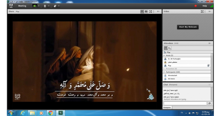Click the chat message containing 'salam'
The width and height of the screenshot is (221, 116).
click(x=171, y=97)
